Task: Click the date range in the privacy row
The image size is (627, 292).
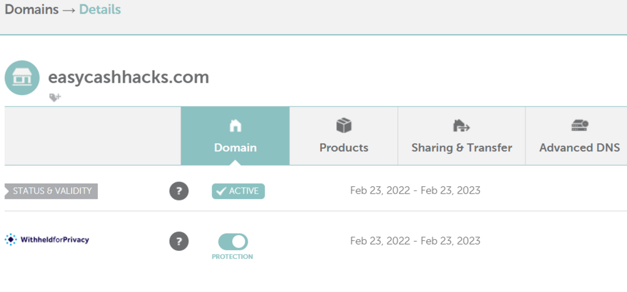Action: pyautogui.click(x=415, y=241)
